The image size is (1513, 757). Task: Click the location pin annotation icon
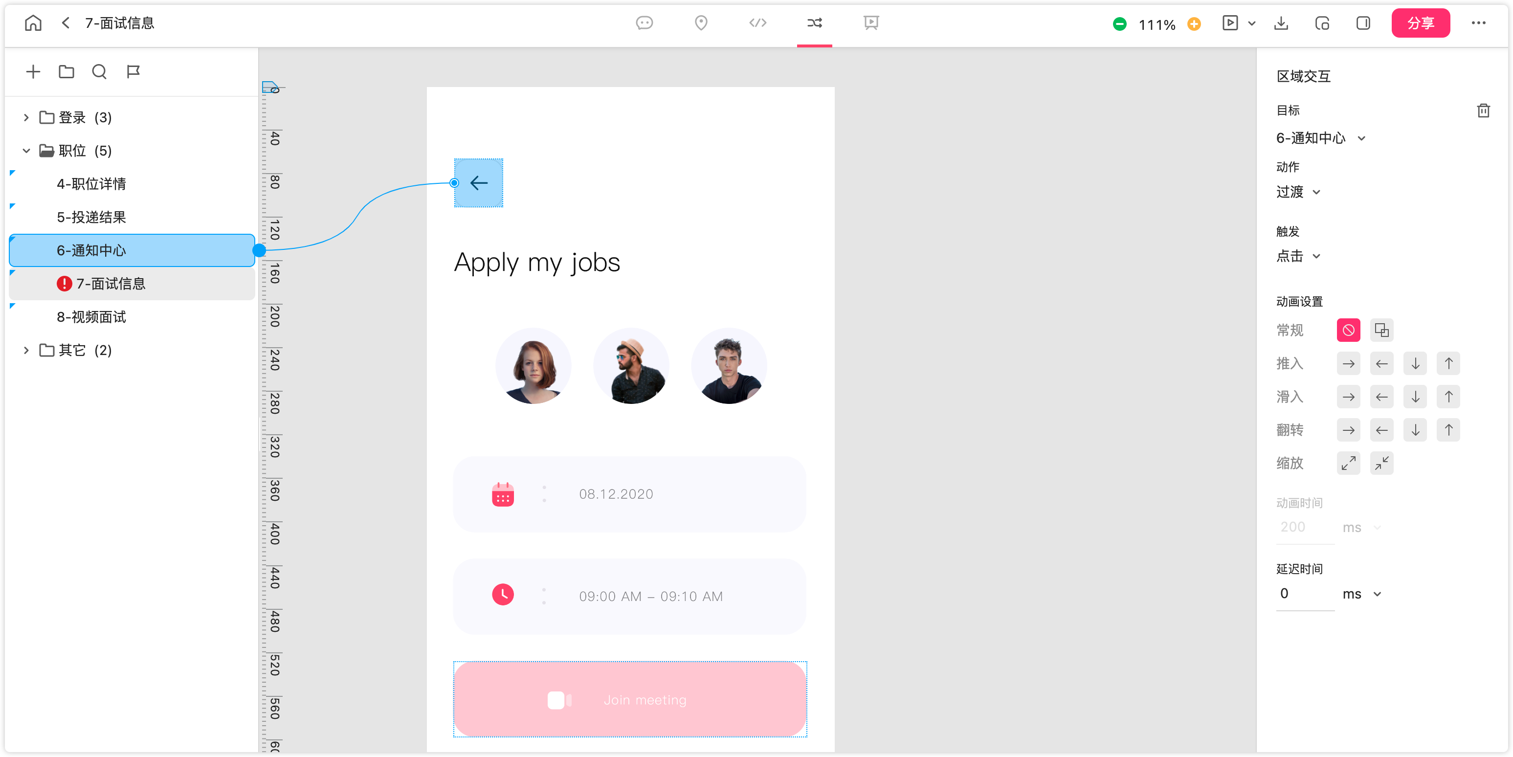pyautogui.click(x=701, y=23)
